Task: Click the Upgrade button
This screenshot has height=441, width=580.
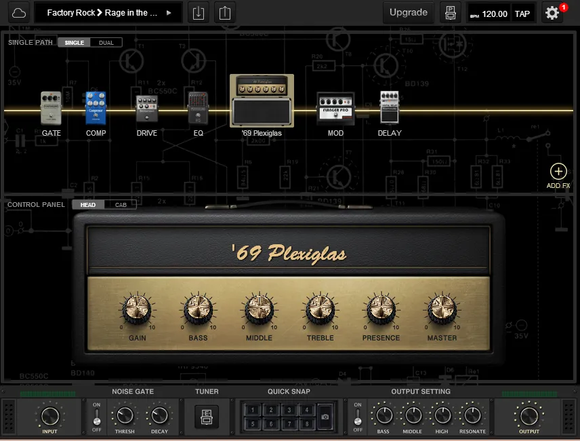Action: pyautogui.click(x=409, y=13)
